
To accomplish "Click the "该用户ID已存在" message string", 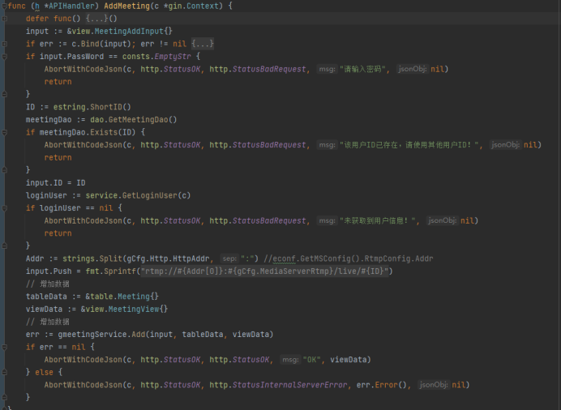I will click(x=409, y=145).
